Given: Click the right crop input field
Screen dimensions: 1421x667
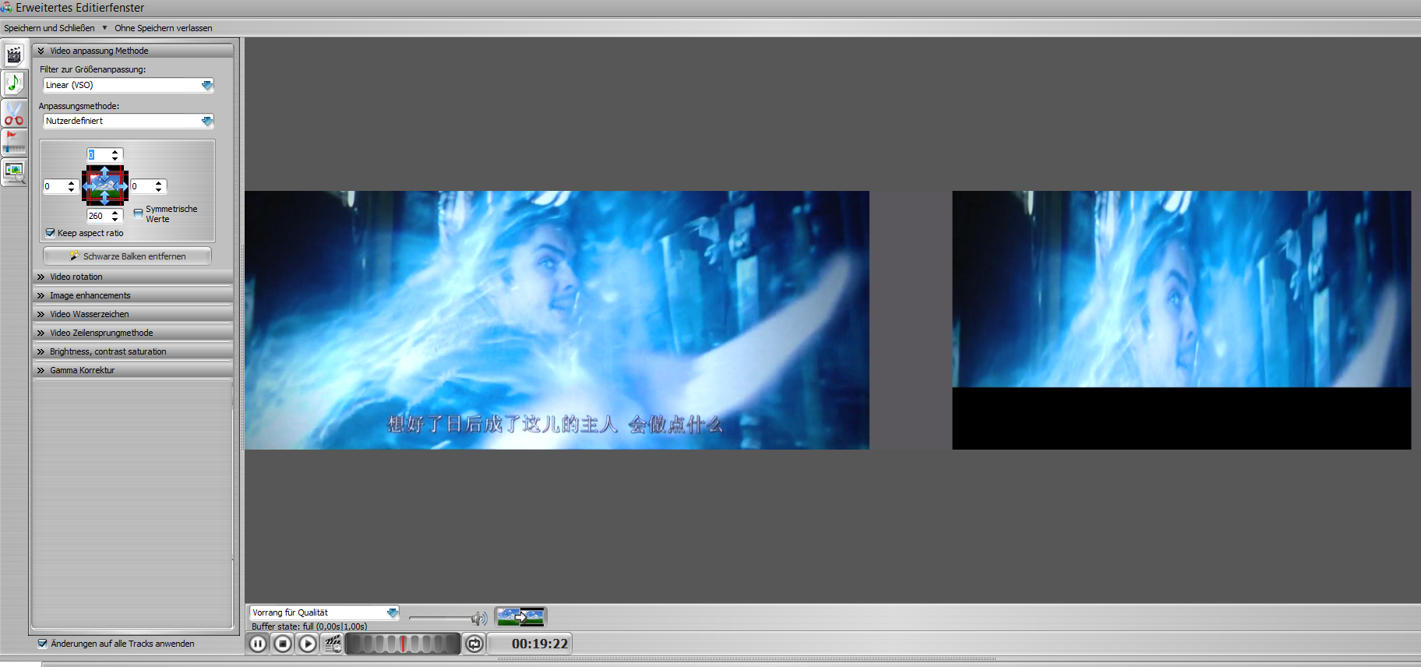Looking at the screenshot, I should (143, 186).
